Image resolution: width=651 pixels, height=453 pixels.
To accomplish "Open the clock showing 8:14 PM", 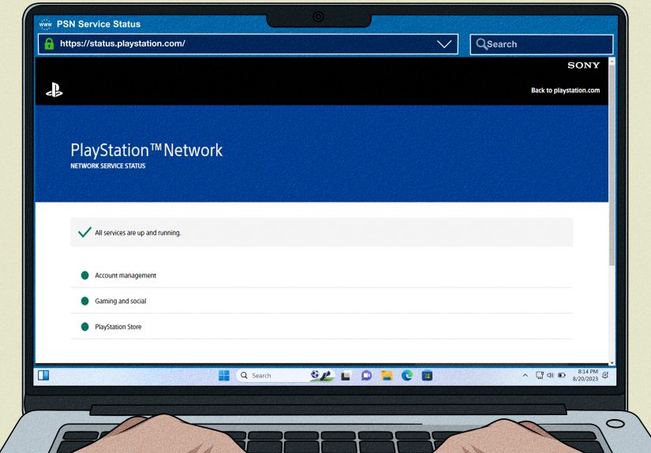I will click(586, 375).
